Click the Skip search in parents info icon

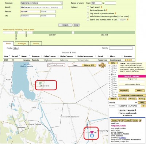[115, 13]
